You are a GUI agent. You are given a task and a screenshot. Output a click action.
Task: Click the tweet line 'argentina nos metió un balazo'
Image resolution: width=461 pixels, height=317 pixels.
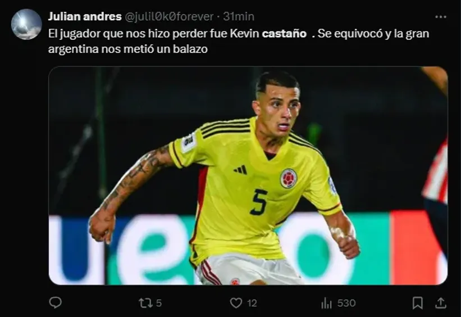(x=128, y=49)
